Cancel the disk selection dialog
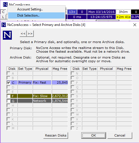Viewport: 139px width, 143px height. [x=120, y=135]
